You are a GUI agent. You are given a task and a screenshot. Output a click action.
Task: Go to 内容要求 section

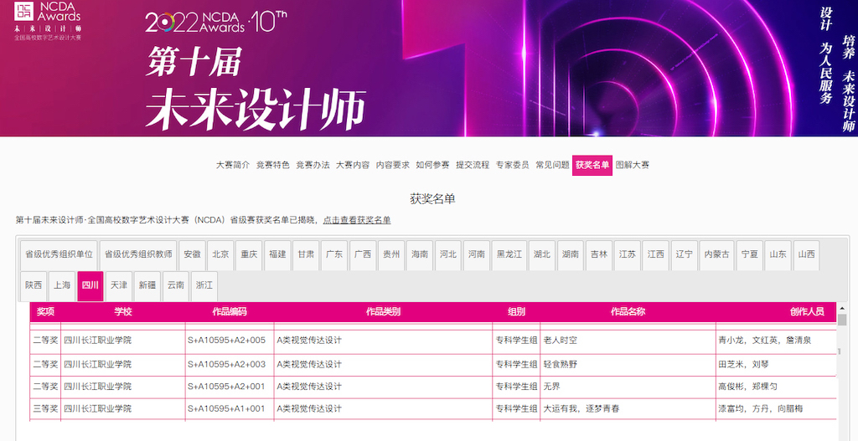tap(392, 165)
